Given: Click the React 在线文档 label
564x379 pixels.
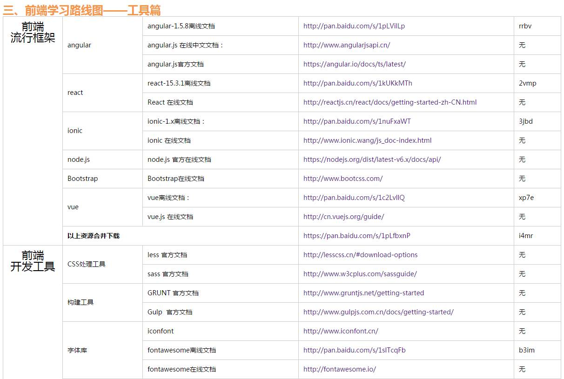Looking at the screenshot, I should (170, 102).
